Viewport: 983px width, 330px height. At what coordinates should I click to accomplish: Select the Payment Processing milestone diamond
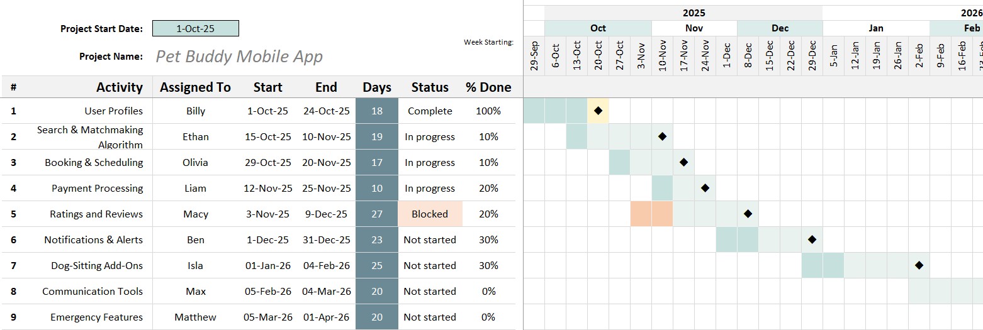click(705, 188)
